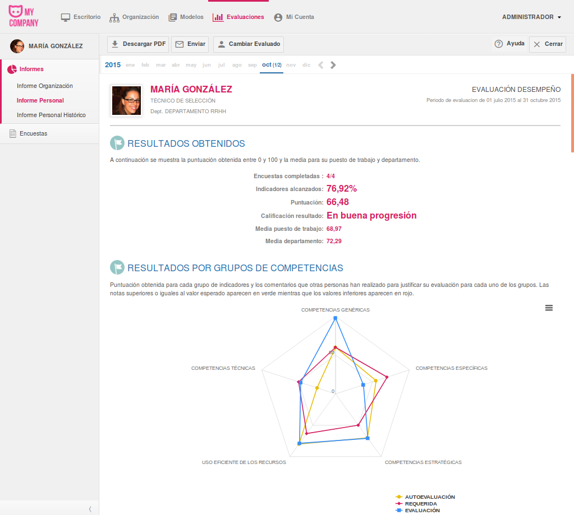Toggle EVALUACIÓN series in chart legend
The image size is (574, 515).
coord(418,511)
